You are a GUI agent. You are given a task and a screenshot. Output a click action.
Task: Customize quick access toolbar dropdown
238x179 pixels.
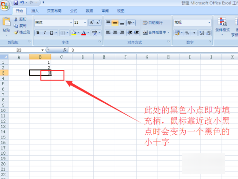pyautogui.click(x=43, y=2)
